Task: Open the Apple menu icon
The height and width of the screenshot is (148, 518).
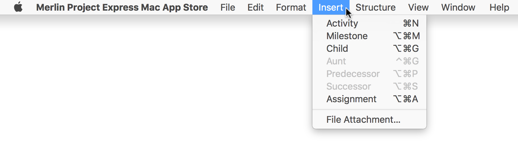Action: 18,7
